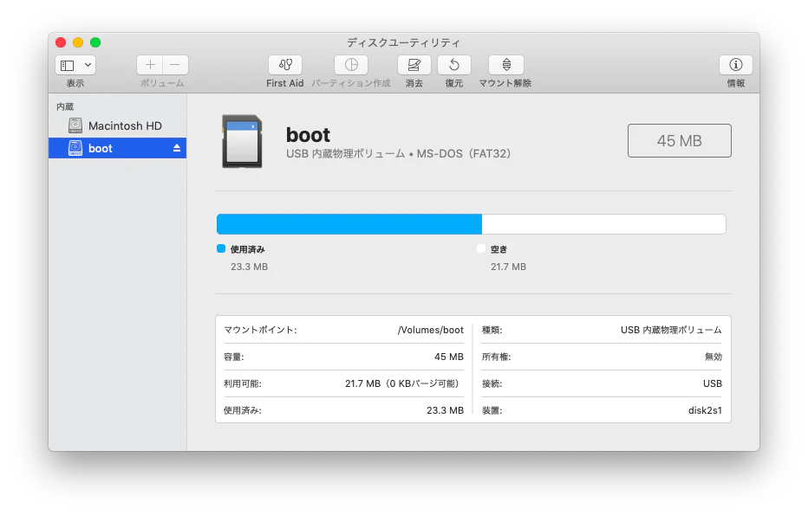Expand the 表示 dropdown chevron

(x=88, y=65)
